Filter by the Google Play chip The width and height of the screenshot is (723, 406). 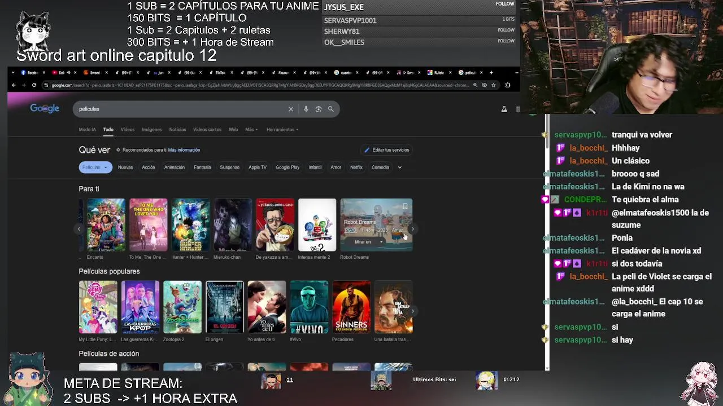[288, 167]
